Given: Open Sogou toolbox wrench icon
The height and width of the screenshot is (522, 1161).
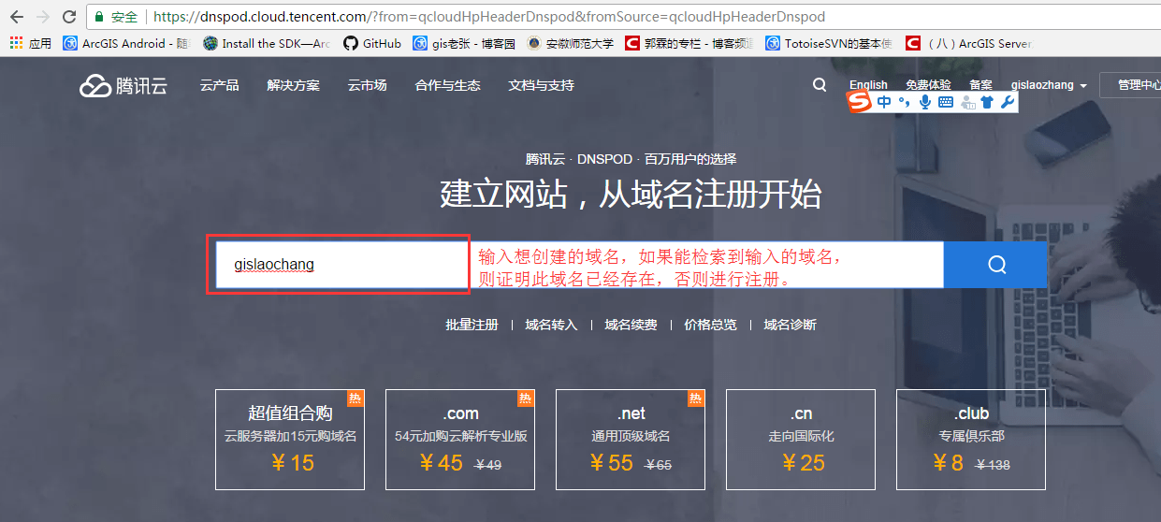Looking at the screenshot, I should [1008, 103].
